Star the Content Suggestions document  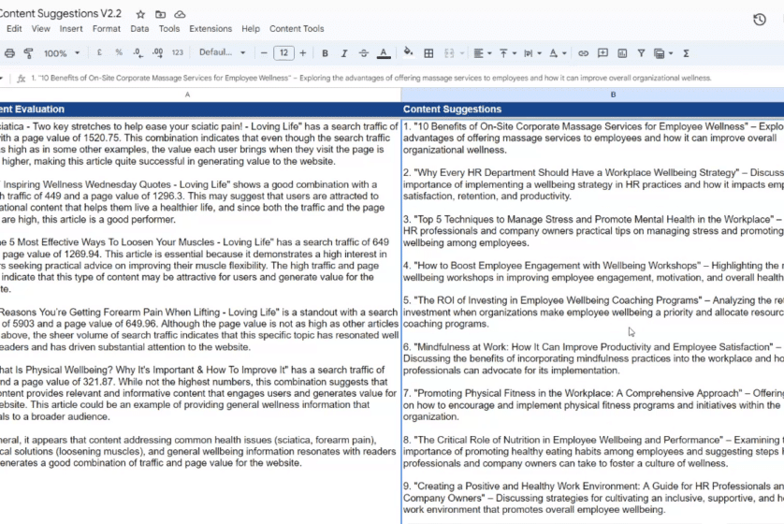(140, 15)
